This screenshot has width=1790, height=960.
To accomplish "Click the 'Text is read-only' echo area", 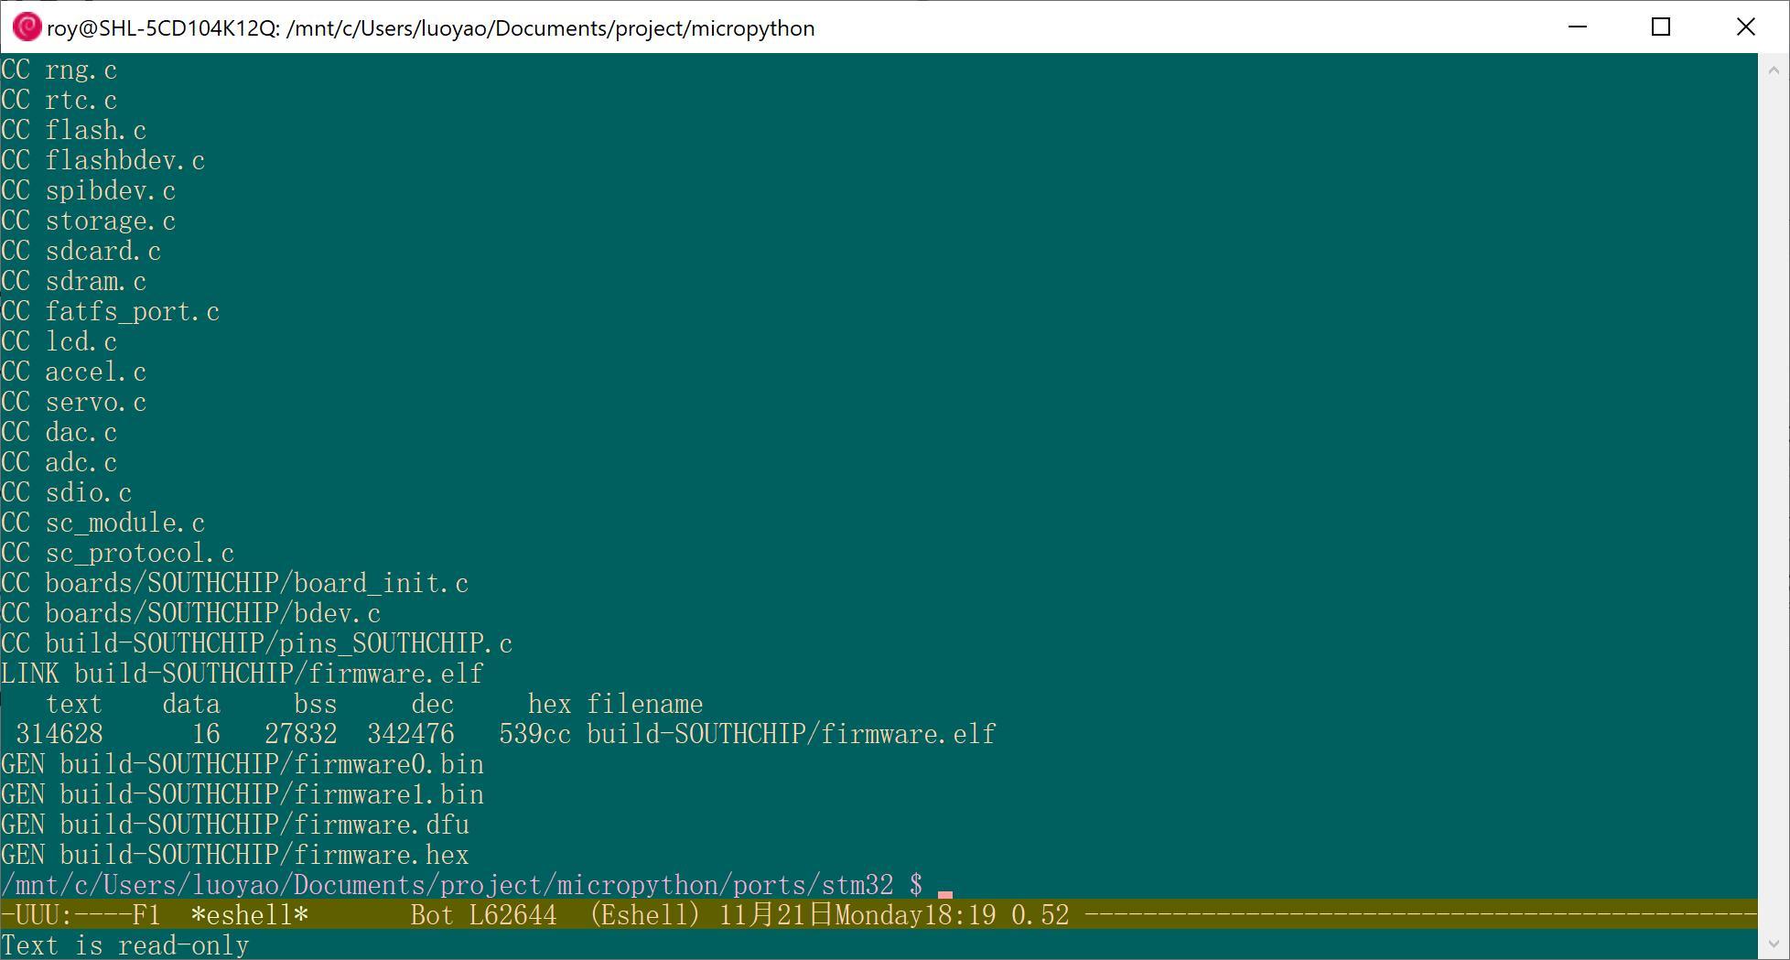I will (125, 945).
